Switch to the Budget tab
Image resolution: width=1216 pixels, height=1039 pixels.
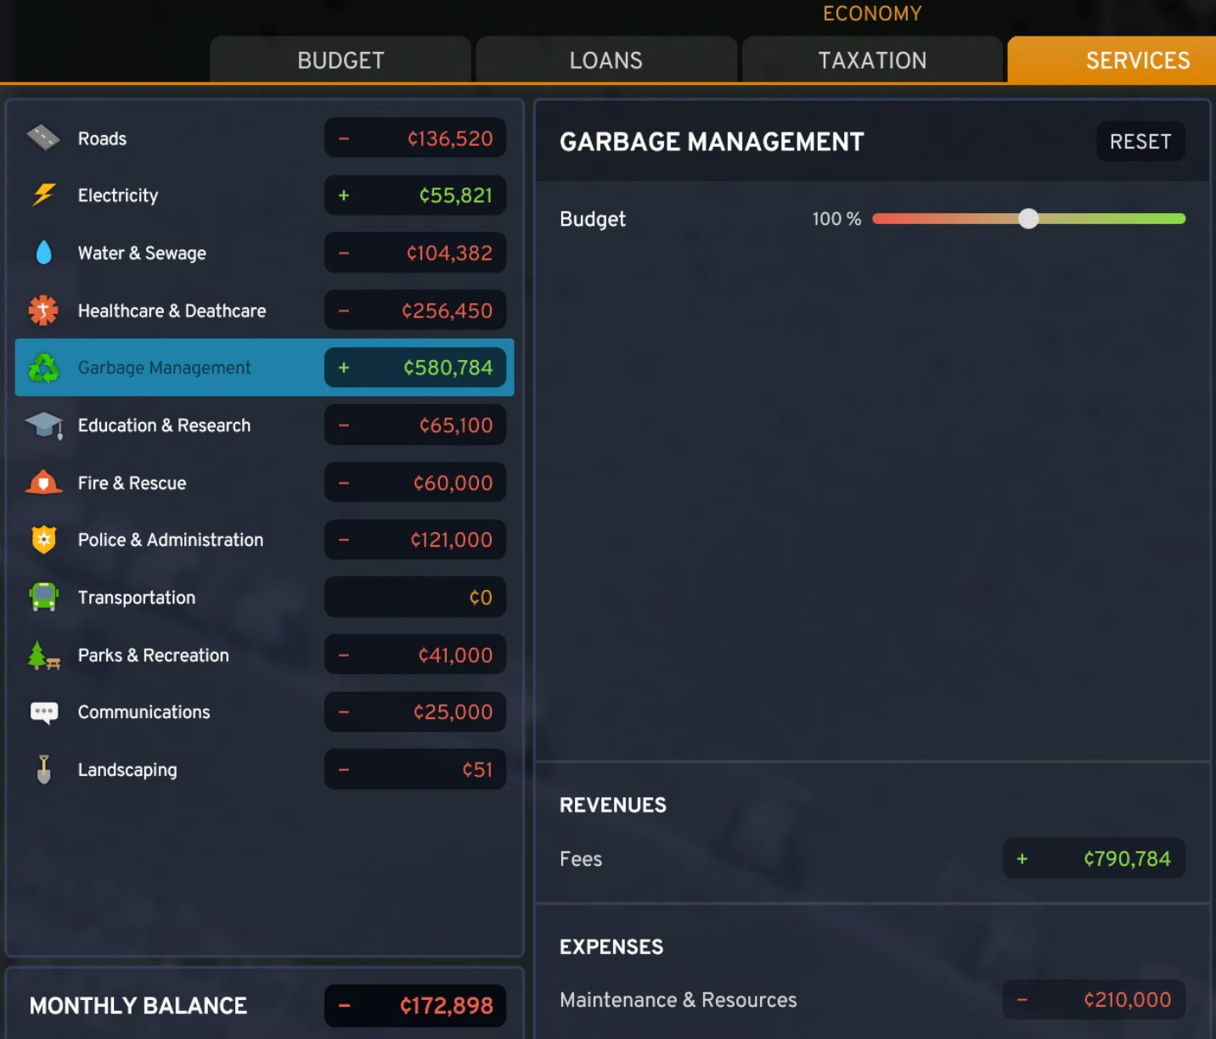(341, 60)
